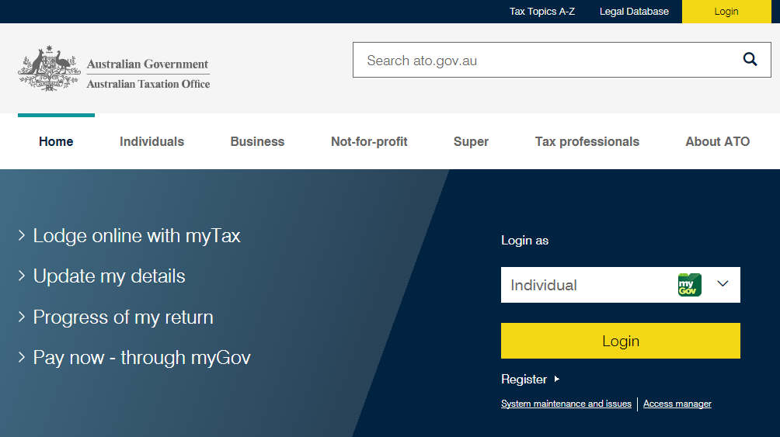Image resolution: width=780 pixels, height=437 pixels.
Task: Click the large yellow Login button
Action: 620,341
